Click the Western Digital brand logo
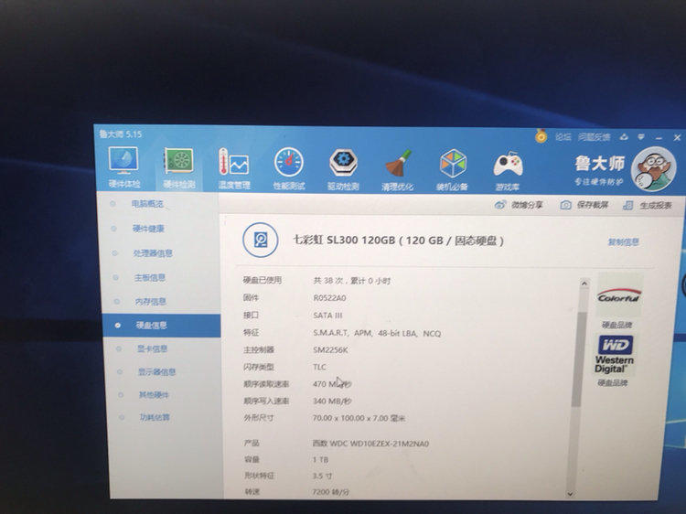 pyautogui.click(x=615, y=354)
